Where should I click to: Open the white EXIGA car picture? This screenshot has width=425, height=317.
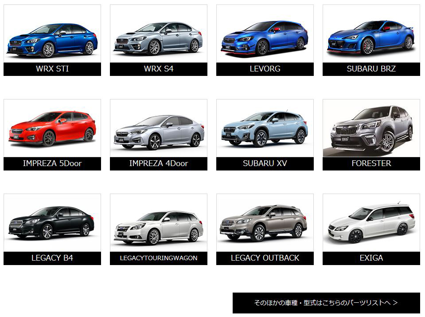[x=371, y=224]
